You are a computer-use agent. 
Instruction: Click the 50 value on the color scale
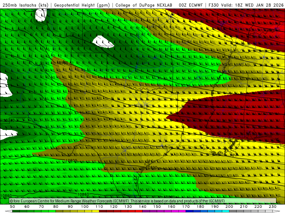pos(12,207)
